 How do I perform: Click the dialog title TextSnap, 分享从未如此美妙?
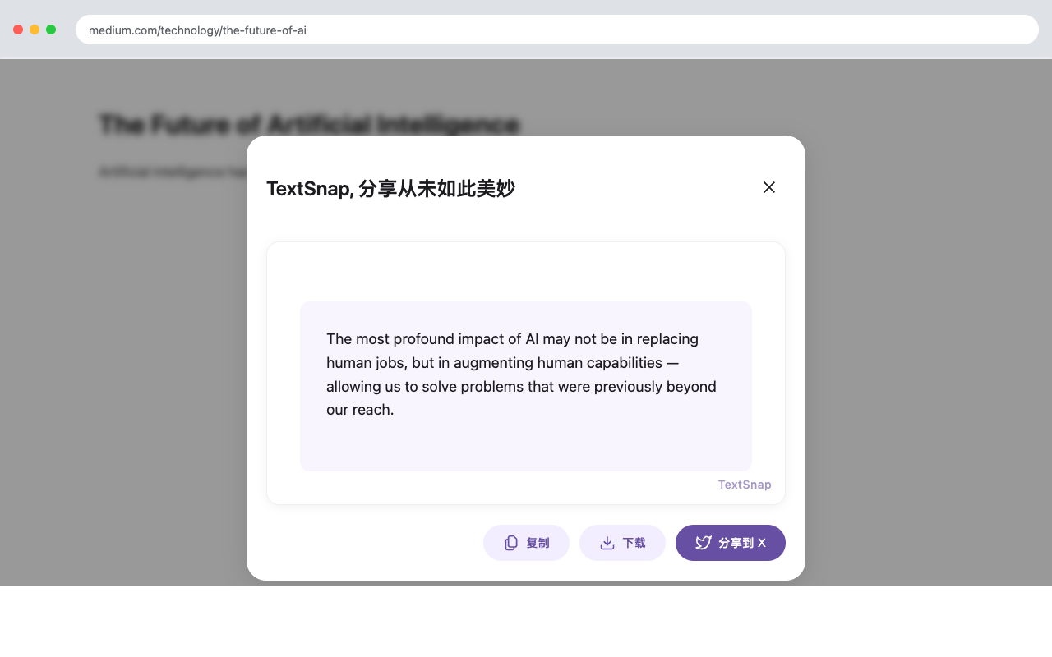point(390,189)
